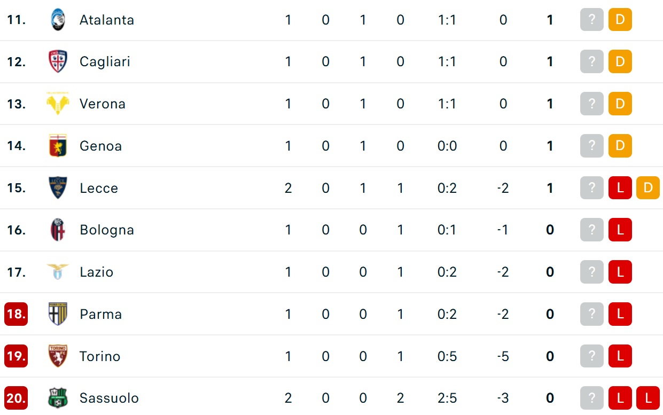Open the Bologna team crest
Viewport: 663px width, 415px height.
(x=58, y=230)
